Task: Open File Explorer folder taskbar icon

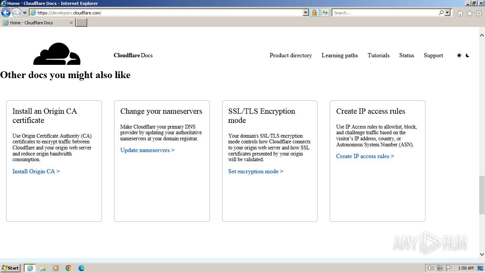Action: click(x=43, y=268)
